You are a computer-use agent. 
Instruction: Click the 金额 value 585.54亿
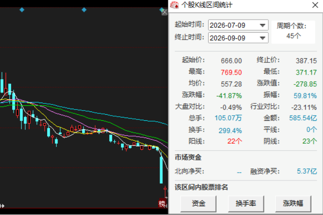[303, 118]
